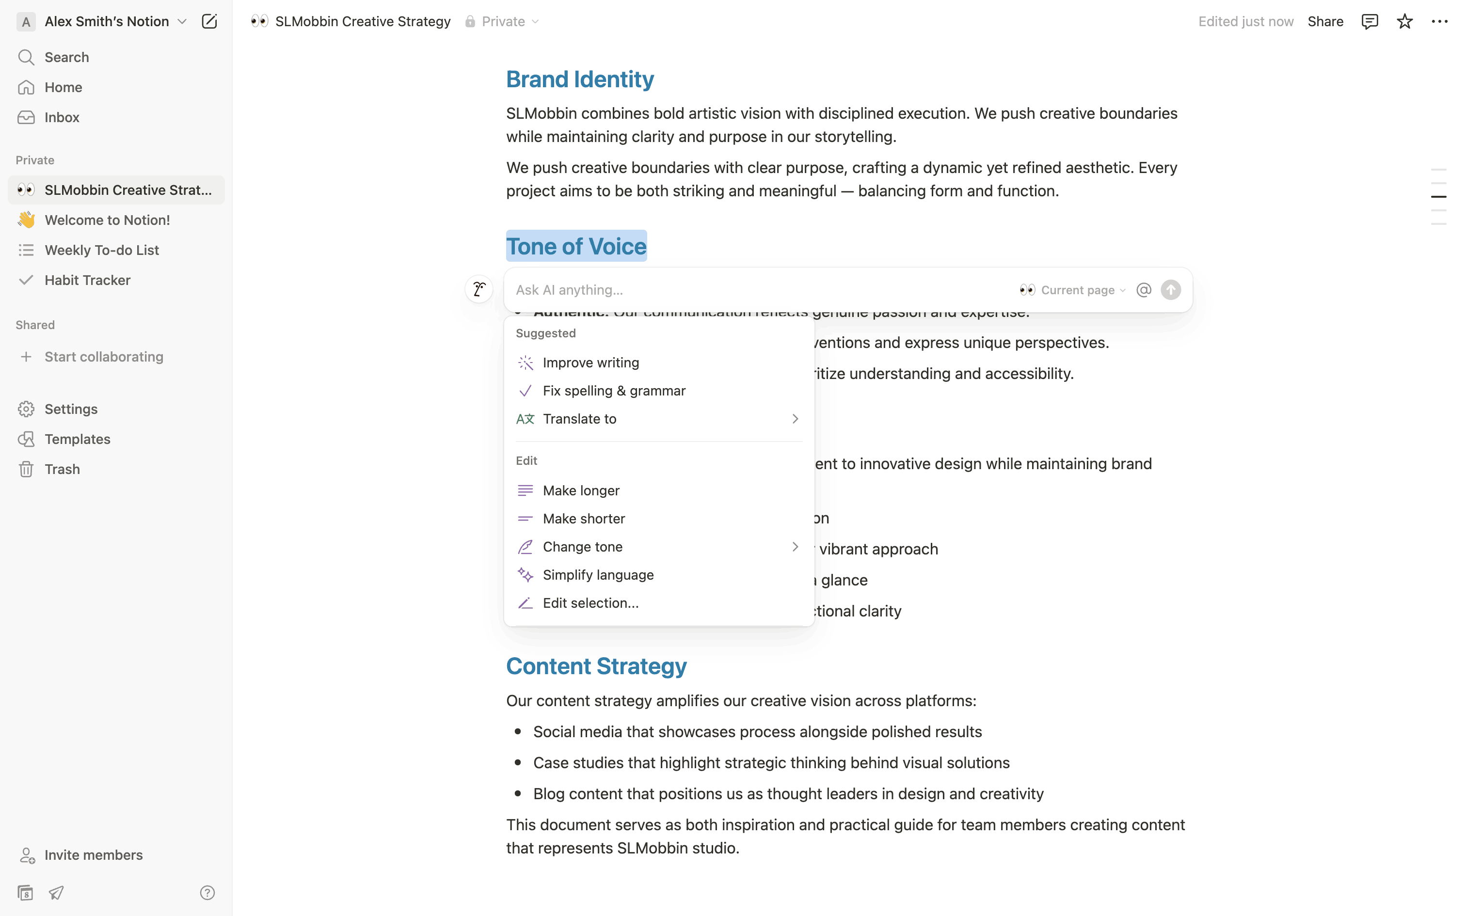Viewport: 1466px width, 916px height.
Task: Open the Trash in sidebar
Action: click(62, 470)
